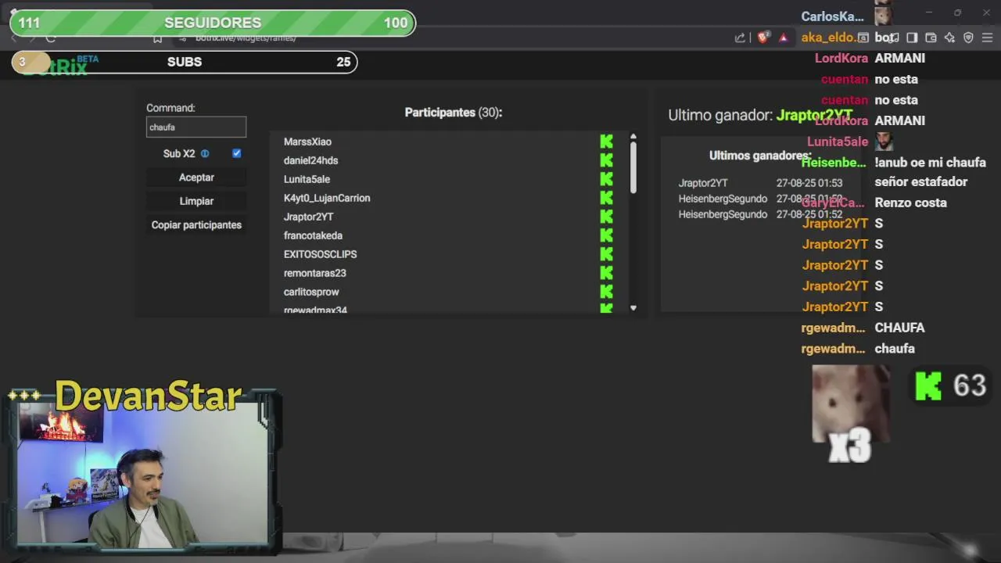Click the participants list scroll-down arrow
1001x563 pixels.
(x=633, y=308)
